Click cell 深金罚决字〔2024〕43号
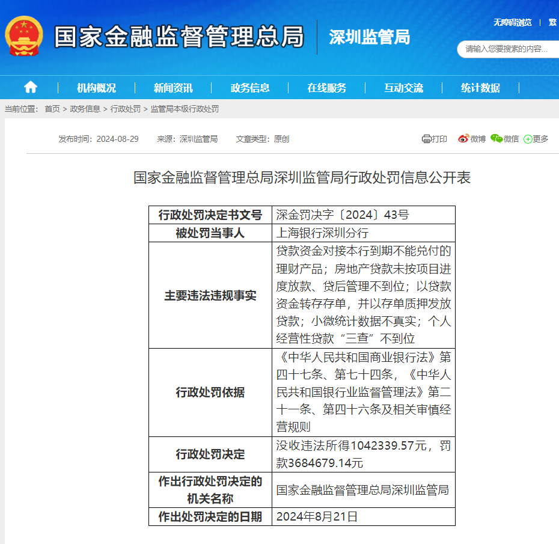 click(x=363, y=215)
